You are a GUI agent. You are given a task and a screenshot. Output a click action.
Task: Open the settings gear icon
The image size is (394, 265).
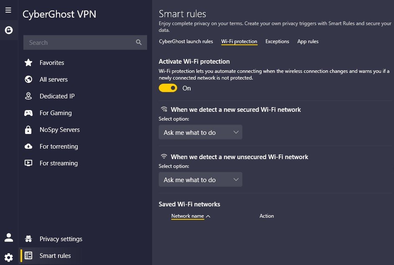9,257
